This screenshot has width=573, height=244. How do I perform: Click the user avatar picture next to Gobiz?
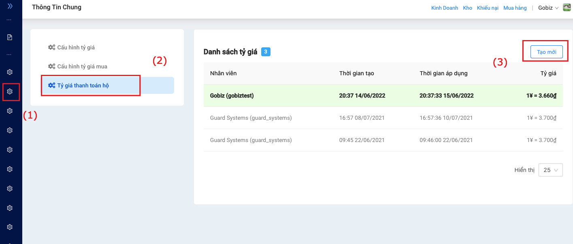[567, 8]
